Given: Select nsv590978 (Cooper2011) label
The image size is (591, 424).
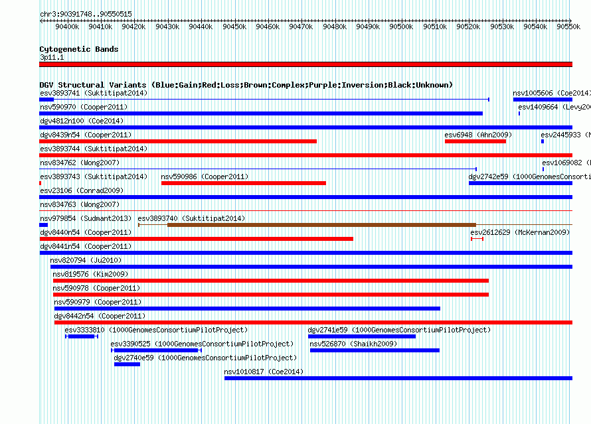Looking at the screenshot, I should 96,288.
